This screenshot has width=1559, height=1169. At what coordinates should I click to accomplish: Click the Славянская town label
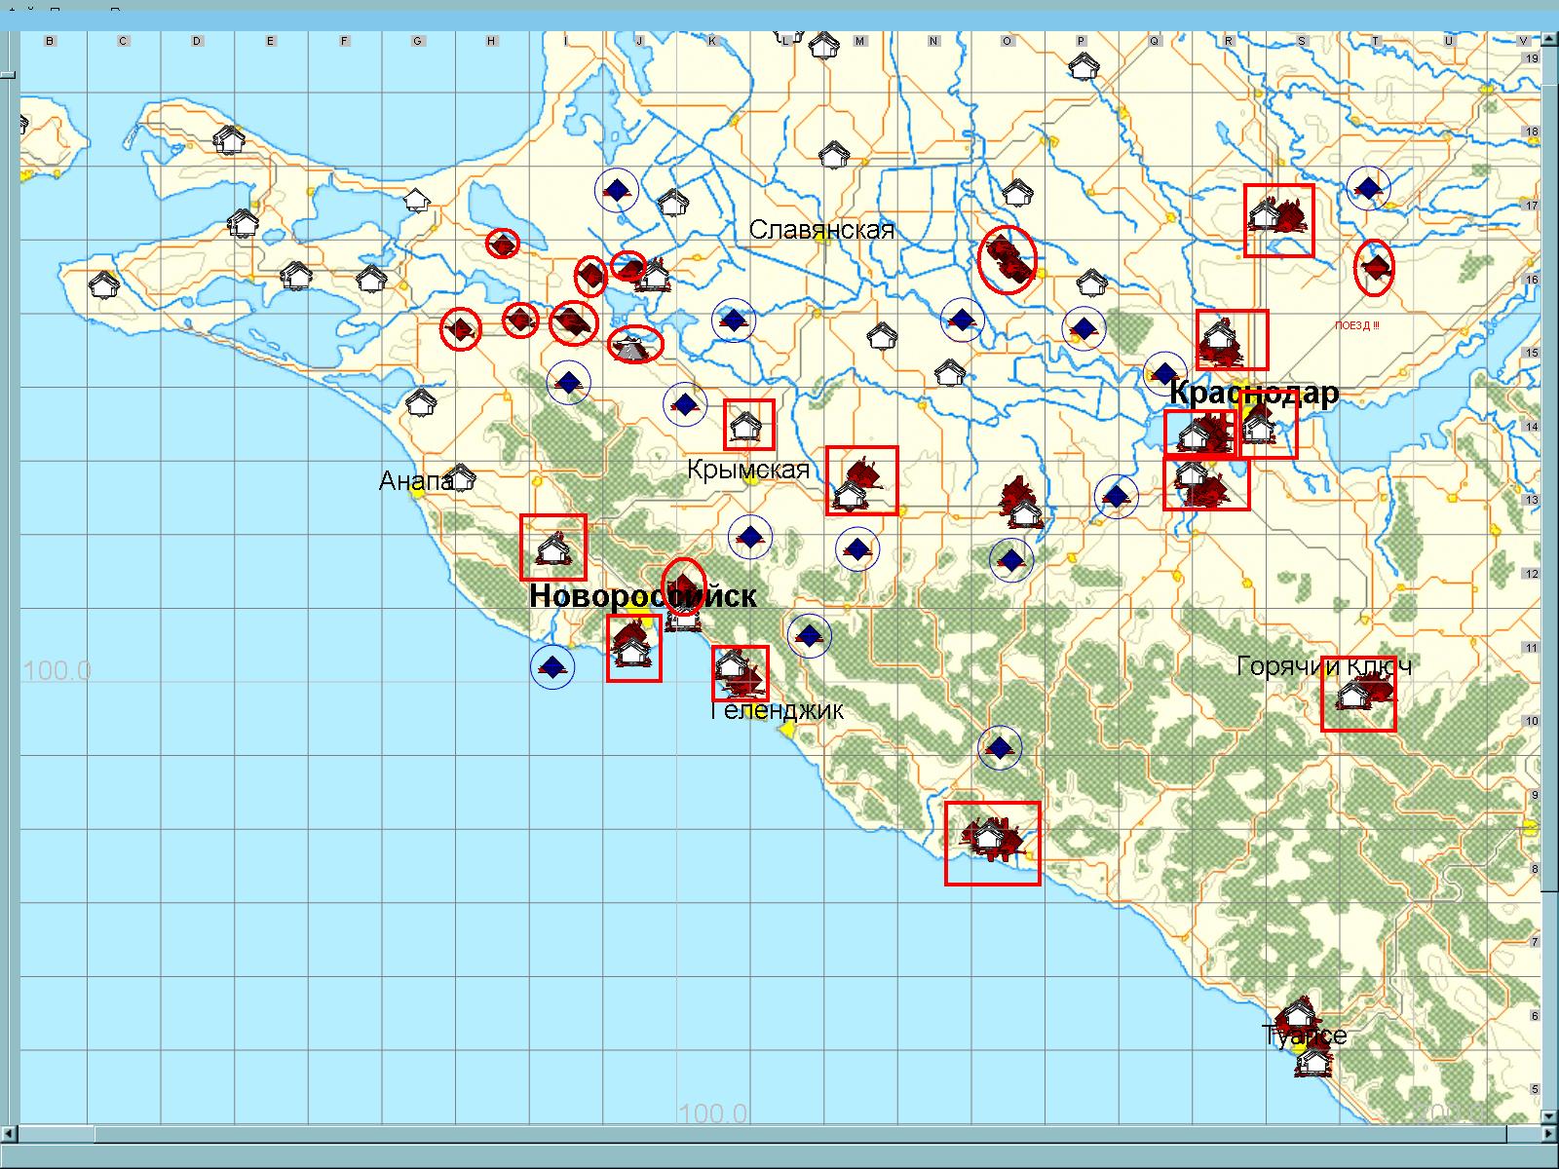point(821,230)
